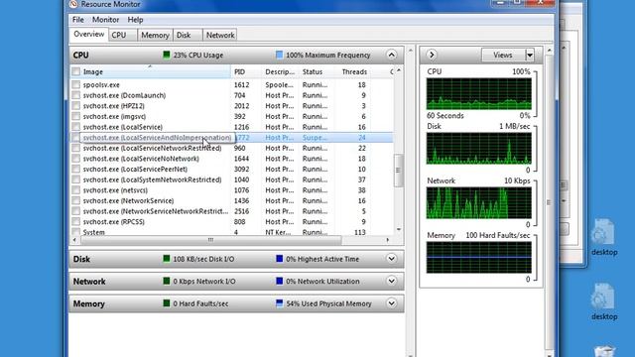
Task: Switch to the Memory tab
Action: click(155, 36)
